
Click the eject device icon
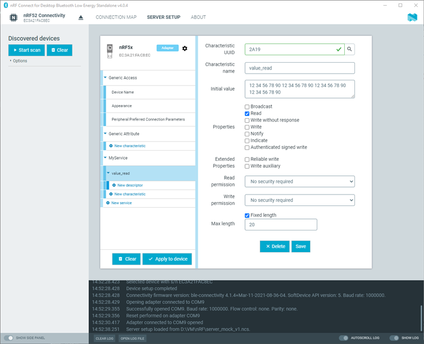click(x=80, y=18)
